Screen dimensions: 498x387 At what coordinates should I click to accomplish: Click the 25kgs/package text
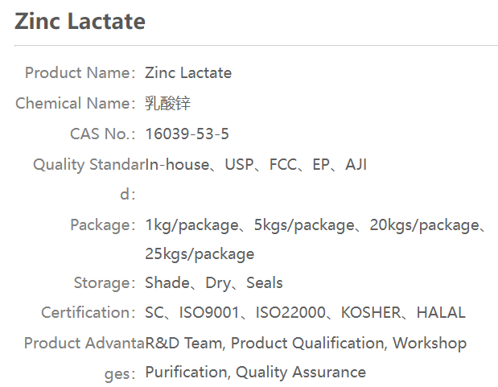pos(200,254)
